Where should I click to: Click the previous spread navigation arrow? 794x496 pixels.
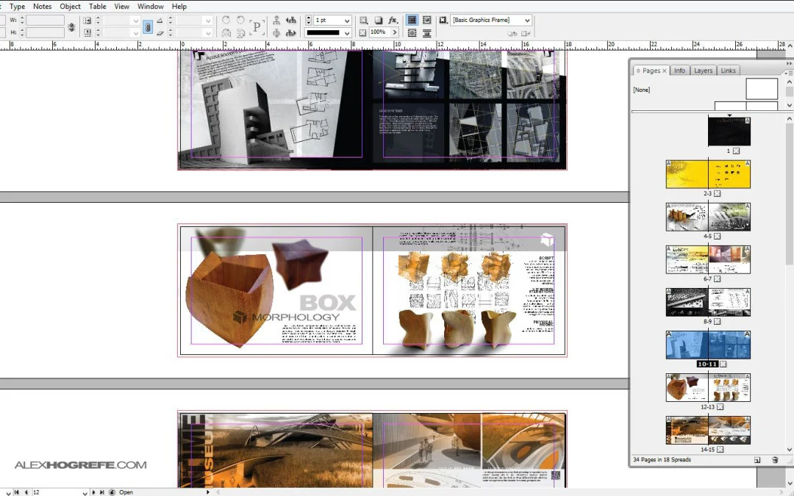click(26, 492)
